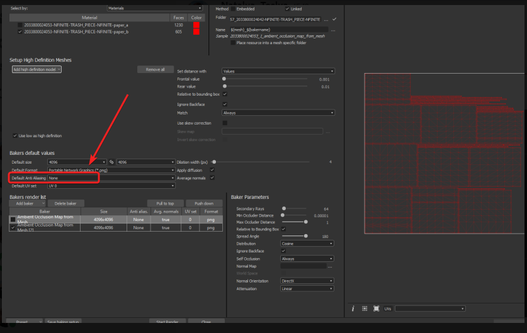Check the first Ambient Occlusion baker row checkbox
The height and width of the screenshot is (333, 527).
pos(13,220)
